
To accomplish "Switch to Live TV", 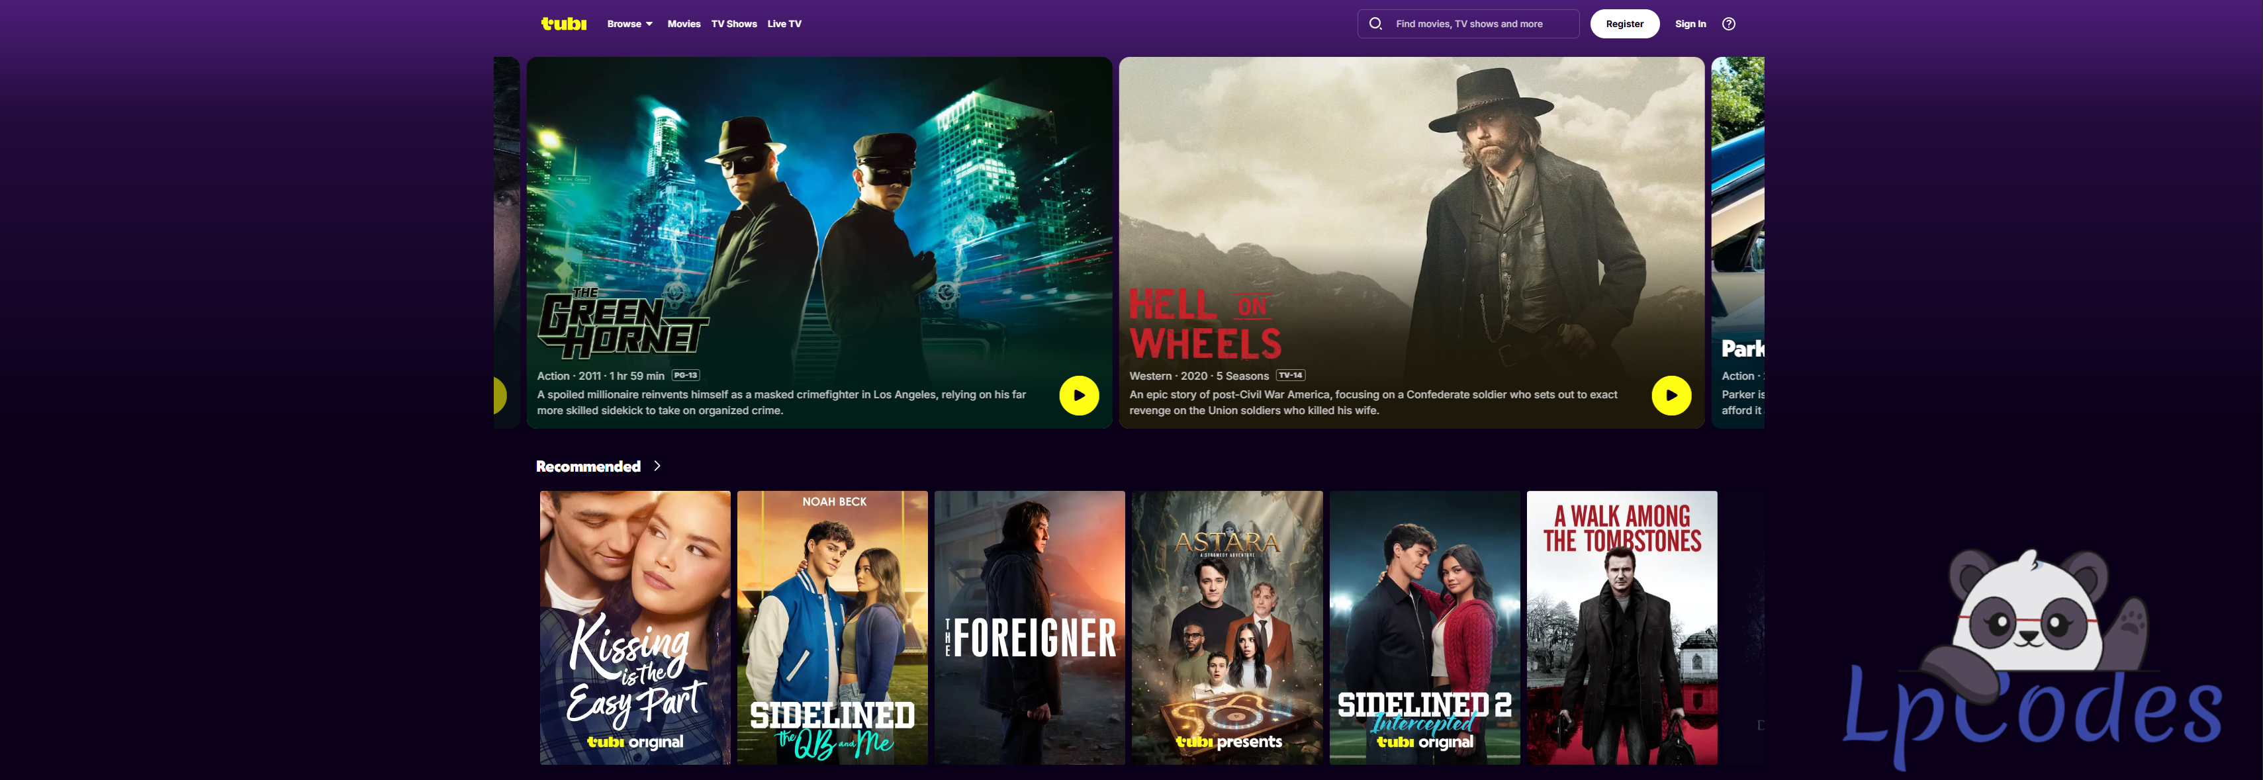I will 784,24.
